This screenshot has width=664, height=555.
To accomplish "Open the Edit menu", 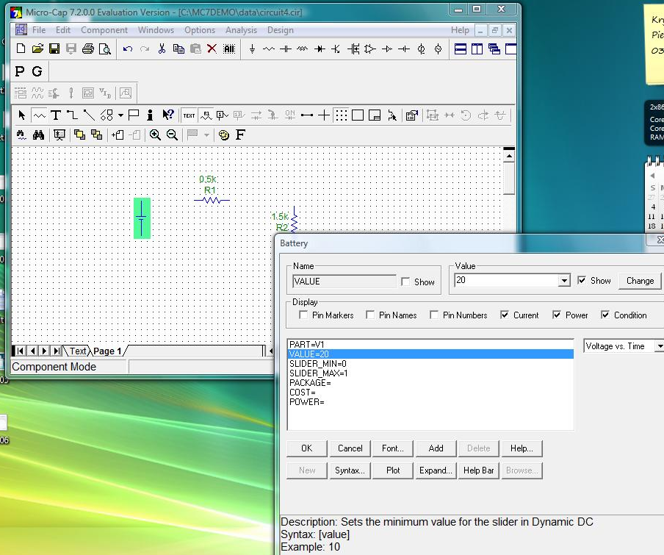I will 63,30.
